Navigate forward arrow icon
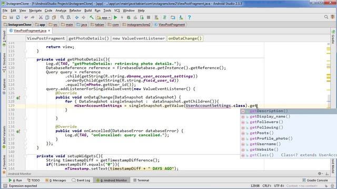The width and height of the screenshot is (337, 189). point(83,17)
